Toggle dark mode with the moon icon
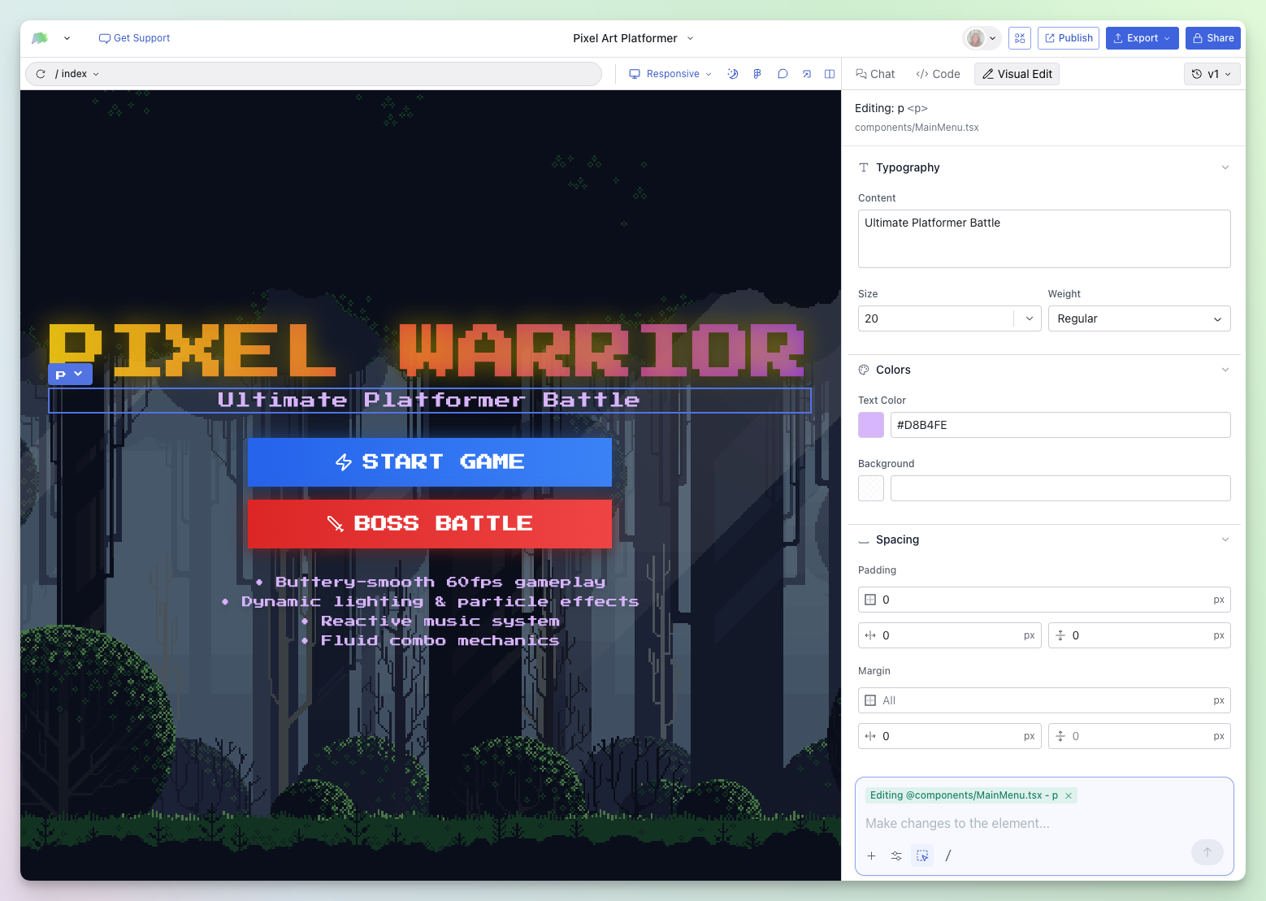The width and height of the screenshot is (1266, 901). pos(732,74)
